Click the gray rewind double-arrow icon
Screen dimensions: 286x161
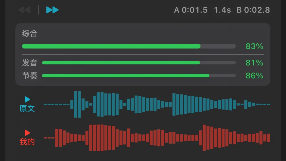(x=25, y=10)
